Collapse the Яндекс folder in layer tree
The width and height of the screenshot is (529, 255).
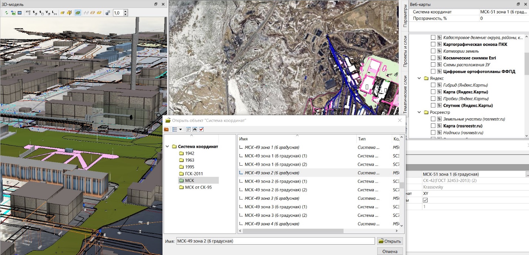point(419,79)
